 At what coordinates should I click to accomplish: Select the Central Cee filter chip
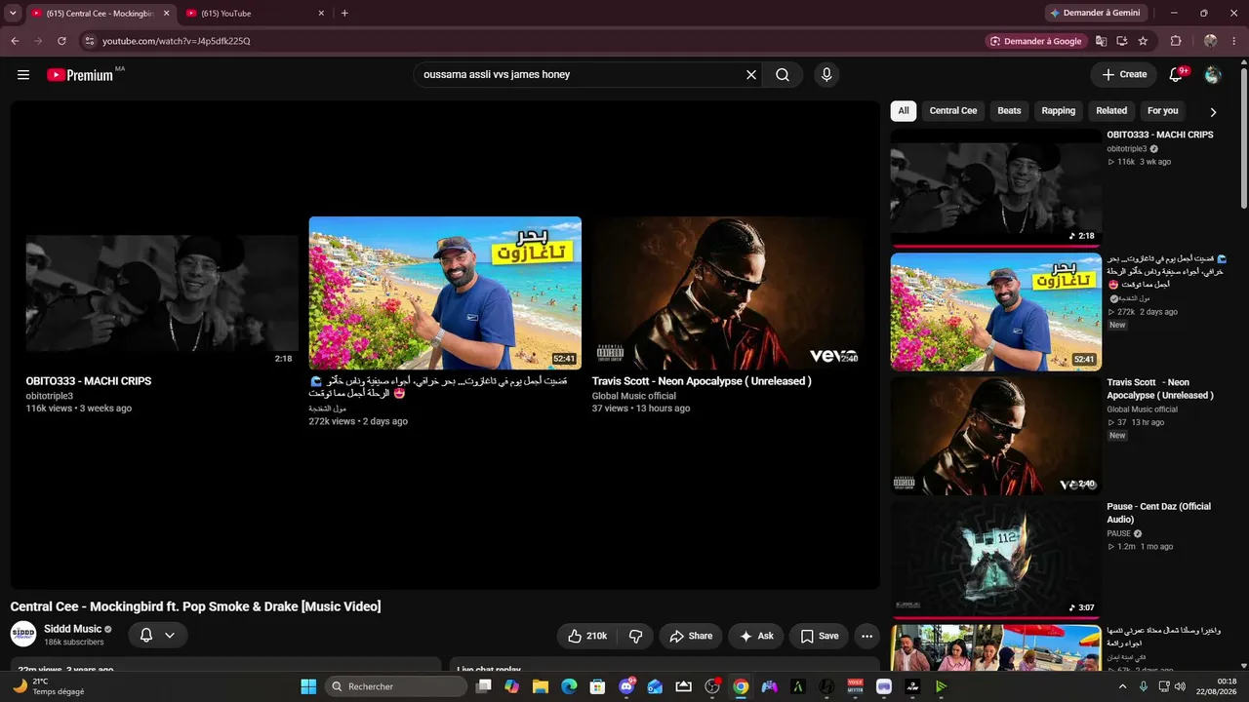[953, 111]
